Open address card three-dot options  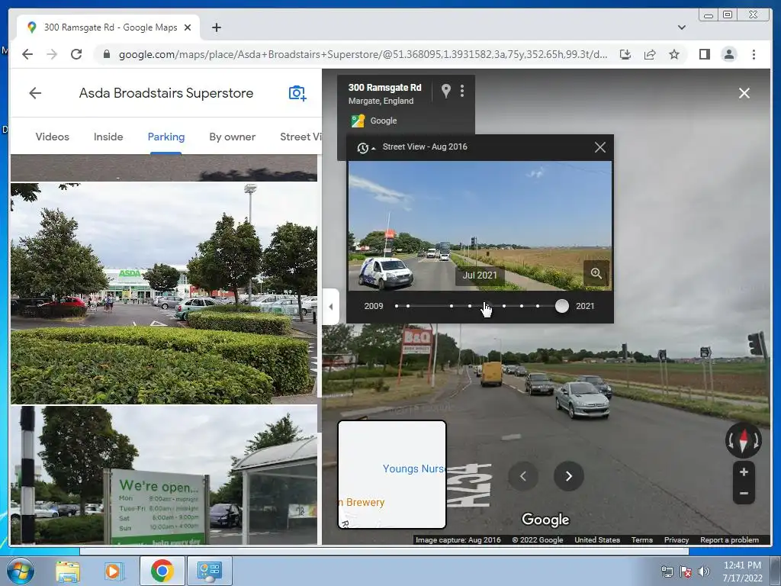tap(462, 91)
